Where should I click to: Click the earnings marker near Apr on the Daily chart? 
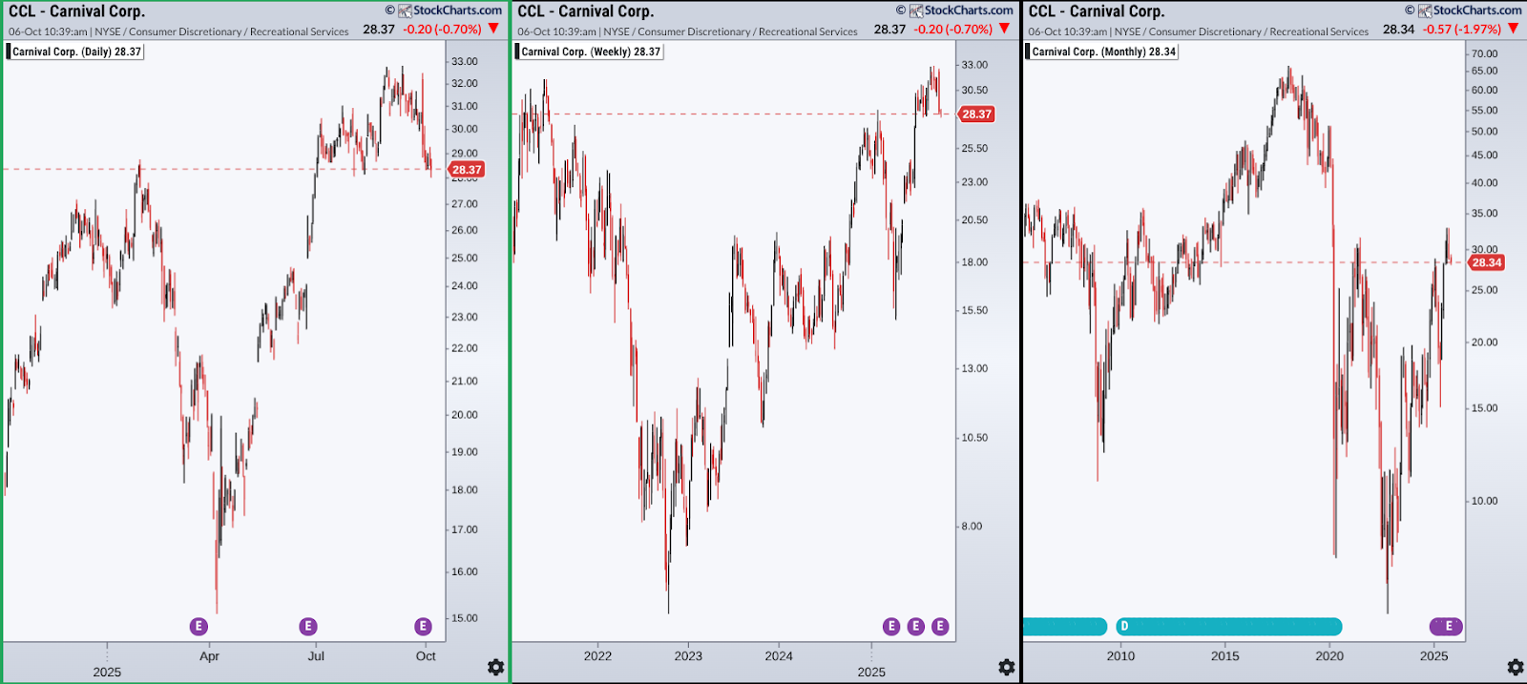tap(199, 626)
